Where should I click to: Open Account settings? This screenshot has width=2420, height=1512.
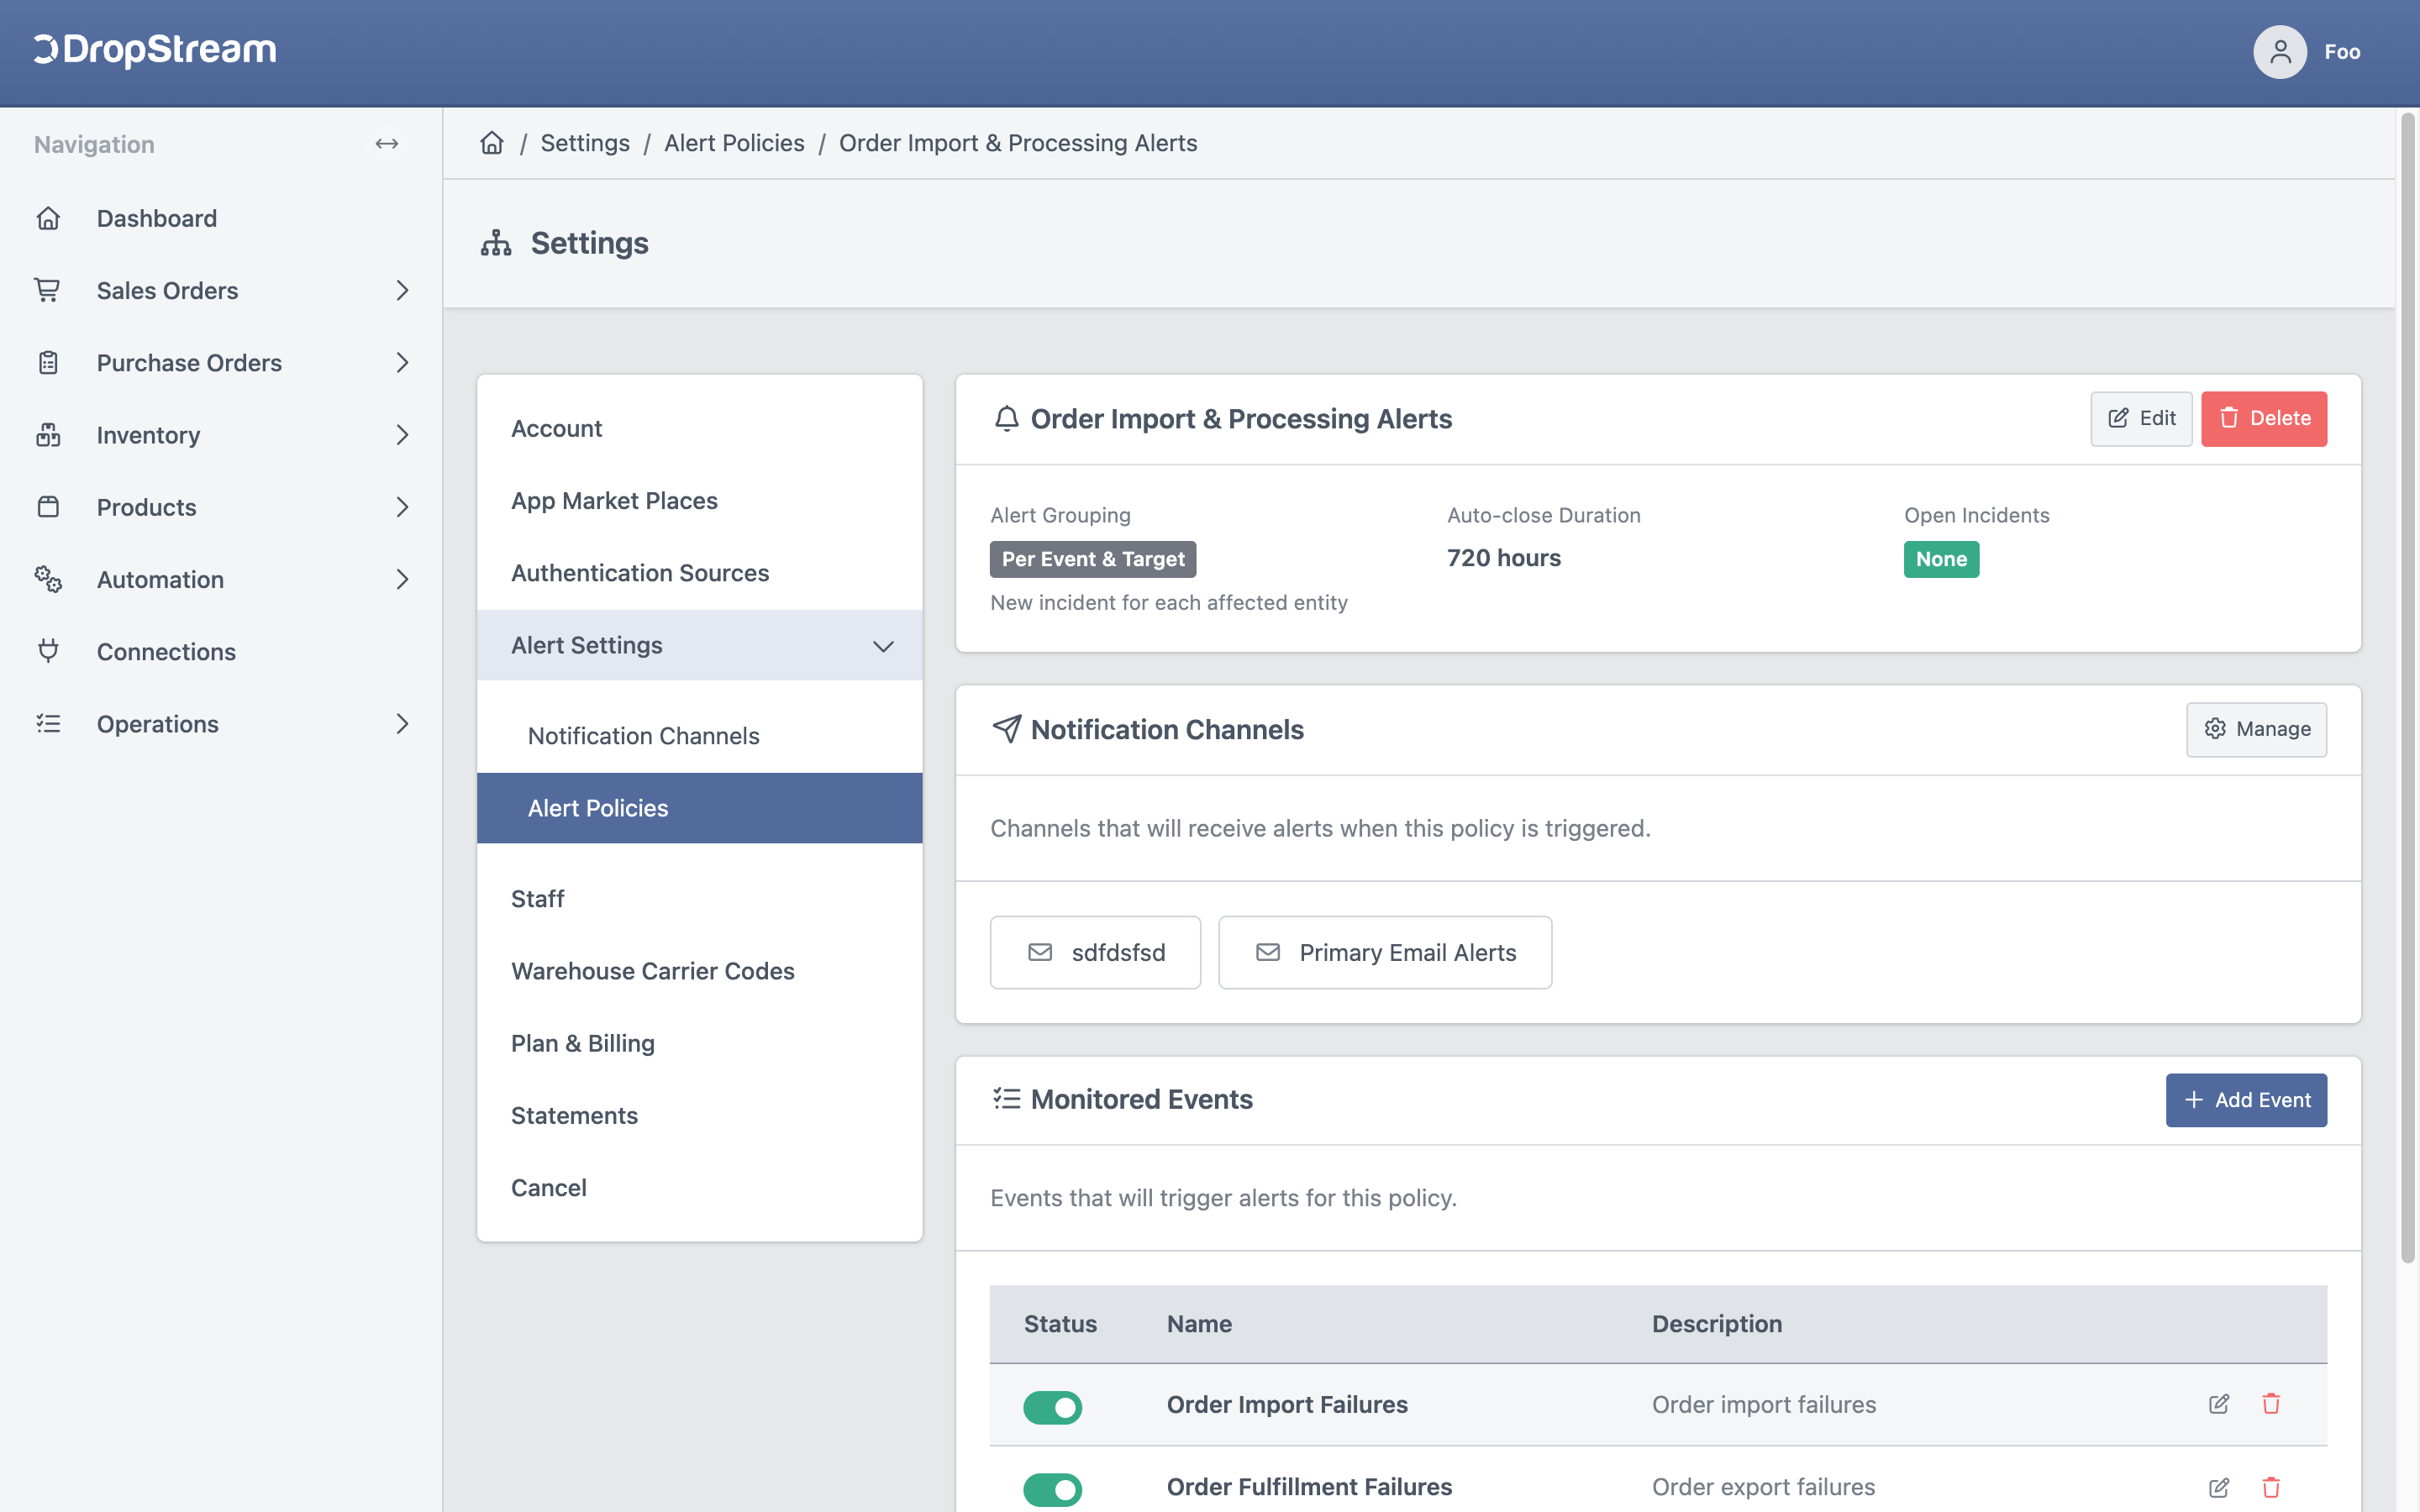coord(699,428)
